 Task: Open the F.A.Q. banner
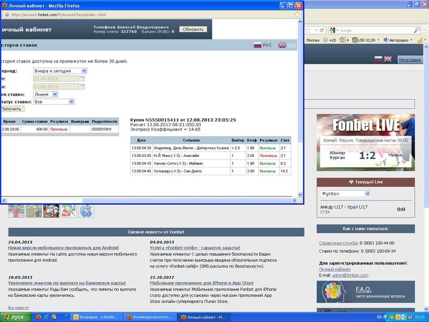(365, 291)
